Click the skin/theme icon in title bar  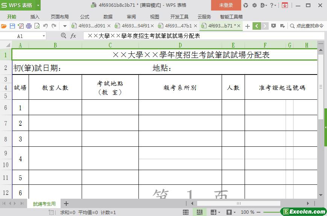(x=246, y=5)
